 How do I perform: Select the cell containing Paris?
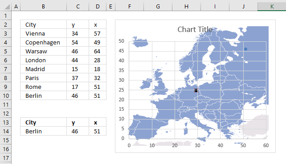click(43, 78)
